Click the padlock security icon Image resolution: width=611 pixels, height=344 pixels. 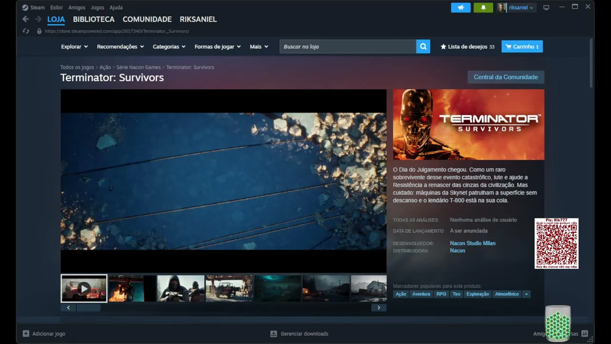[x=39, y=31]
